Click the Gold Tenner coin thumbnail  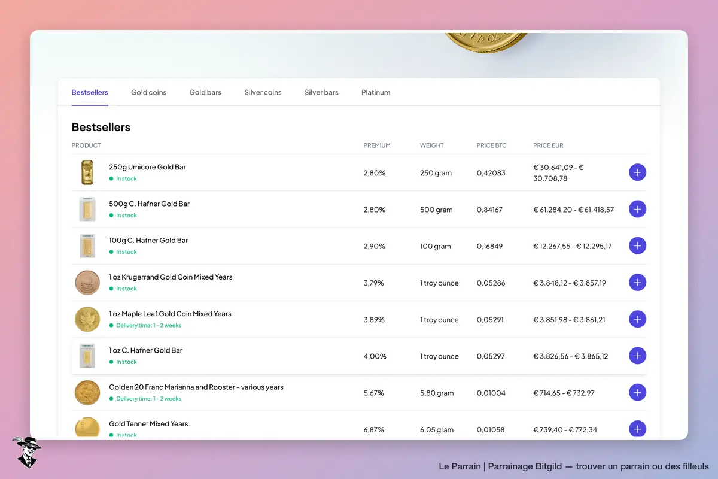pos(87,428)
